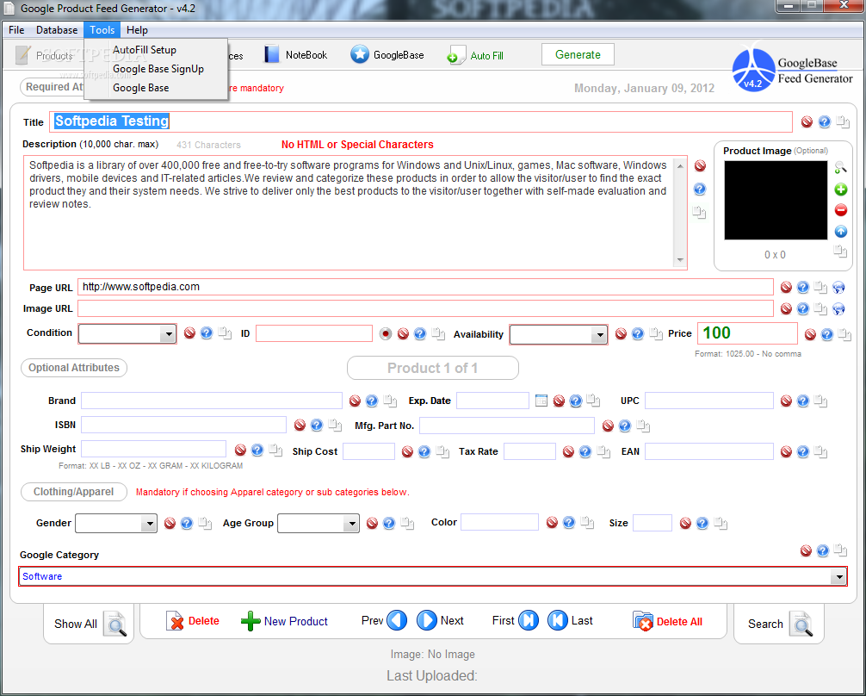Clear the Price field with red icon
The image size is (866, 696).
[810, 334]
